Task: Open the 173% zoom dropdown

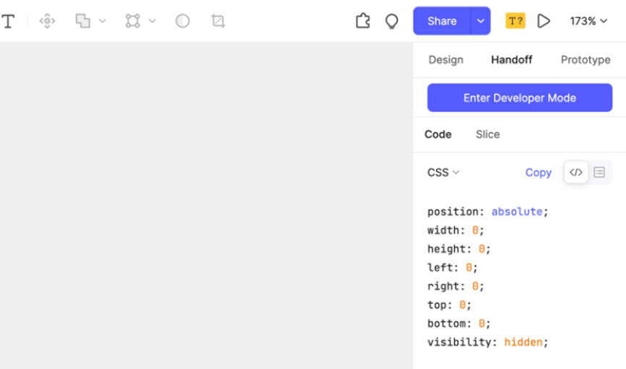Action: coord(588,21)
